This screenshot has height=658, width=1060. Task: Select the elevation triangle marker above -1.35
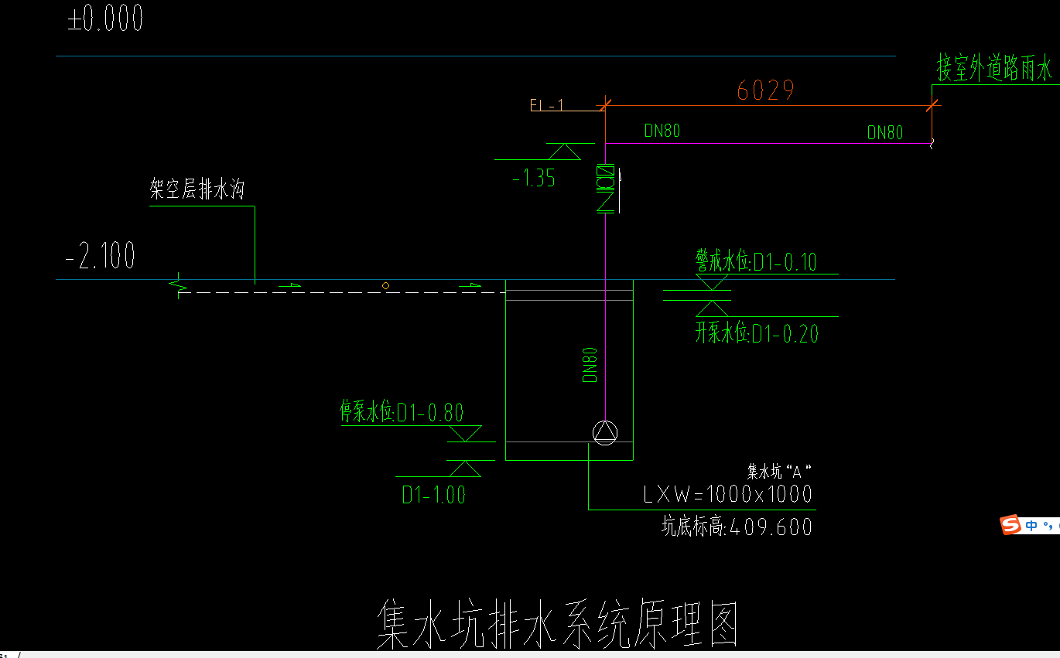563,152
